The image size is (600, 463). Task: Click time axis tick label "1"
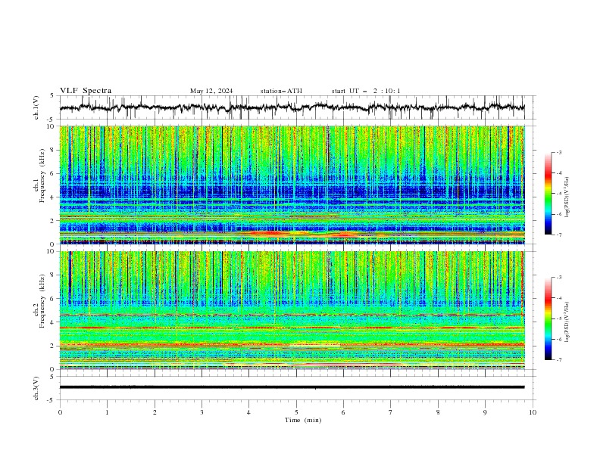tap(107, 412)
